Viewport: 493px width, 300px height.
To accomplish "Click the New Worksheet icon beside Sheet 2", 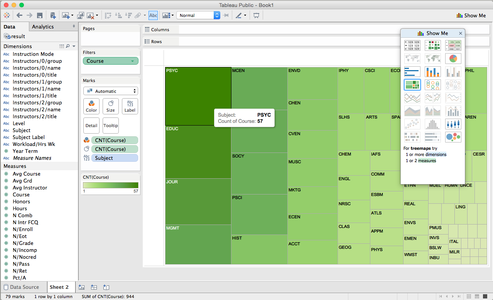I will pos(81,287).
